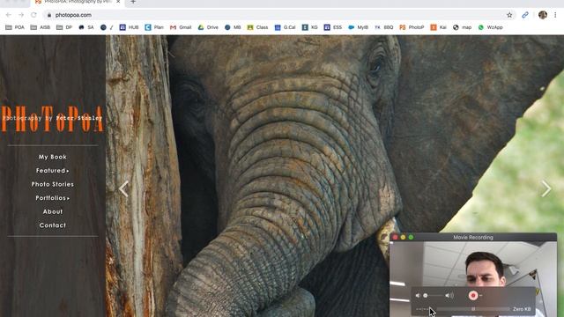
Task: Open the Drive bookmark
Action: 208,27
